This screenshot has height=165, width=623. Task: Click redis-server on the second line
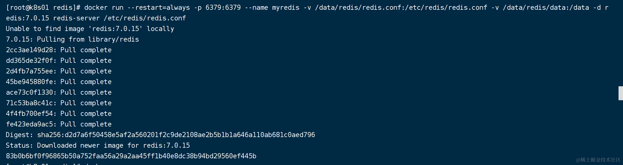point(76,18)
